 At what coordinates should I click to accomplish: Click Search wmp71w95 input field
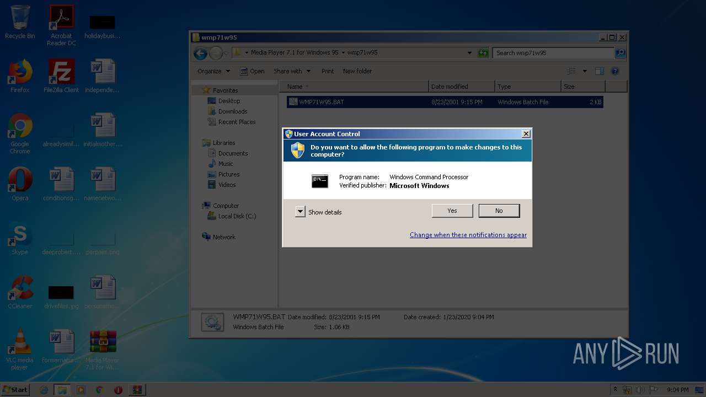[554, 53]
